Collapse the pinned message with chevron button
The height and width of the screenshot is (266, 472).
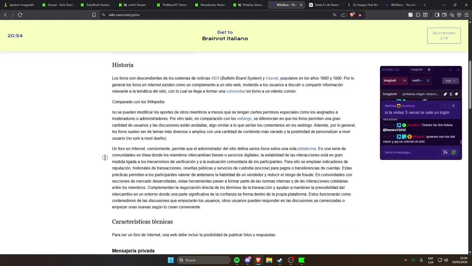445,106
